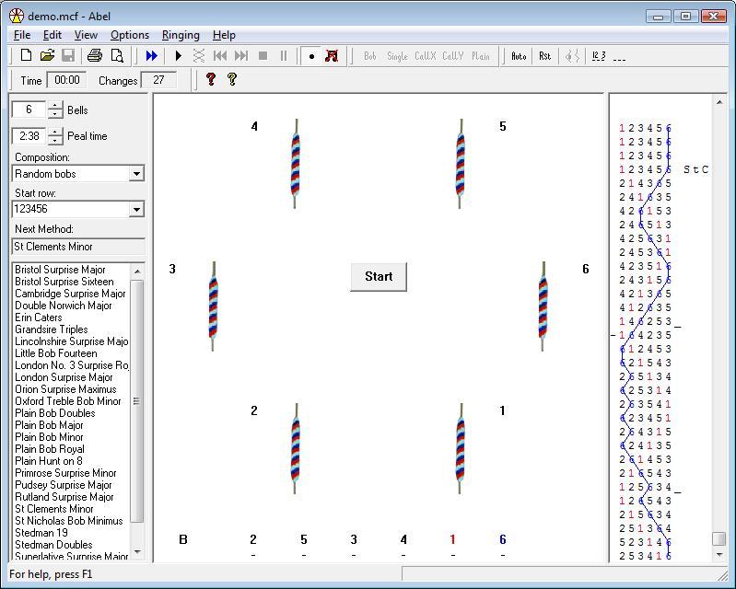Viewport: 736px width, 589px height.
Task: Open the Options menu
Action: pyautogui.click(x=130, y=35)
